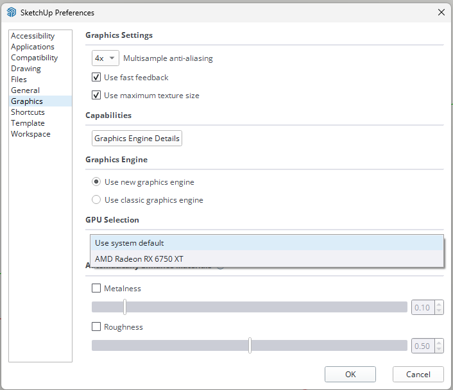Screen dimensions: 453x390
Task: Toggle Use maximum texture size checkbox
Action: click(97, 96)
